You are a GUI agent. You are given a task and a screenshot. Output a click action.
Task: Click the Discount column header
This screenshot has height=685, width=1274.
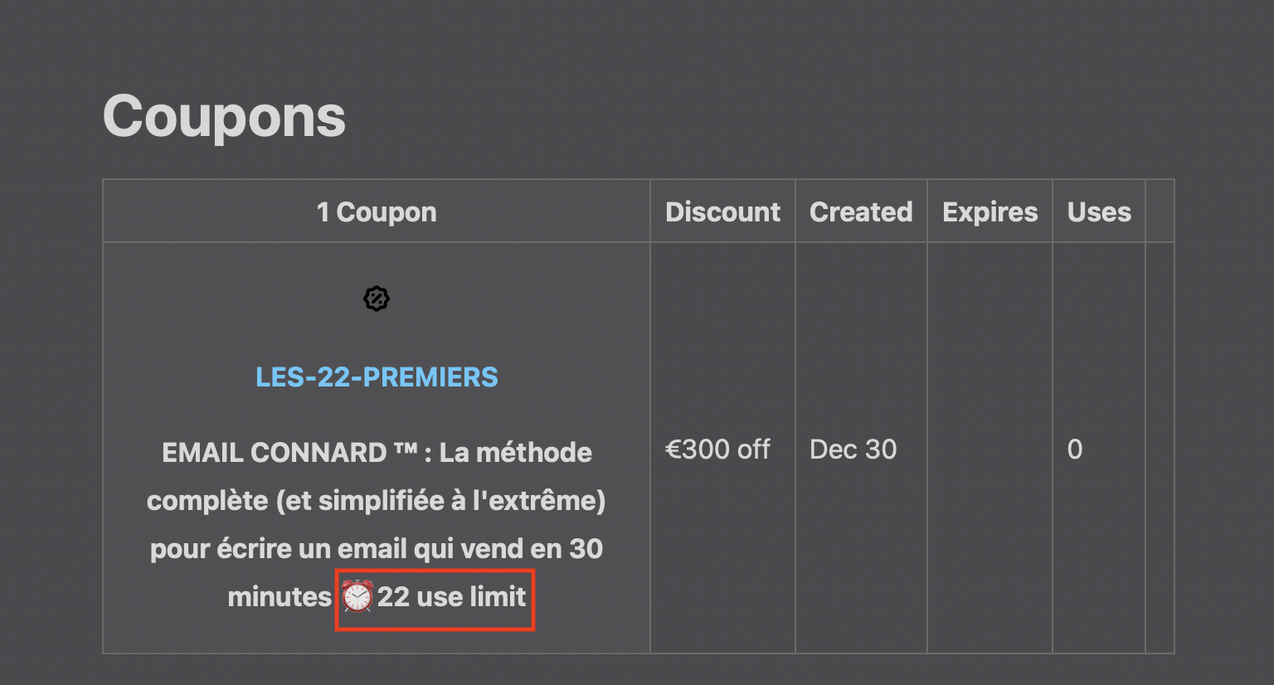tap(722, 211)
